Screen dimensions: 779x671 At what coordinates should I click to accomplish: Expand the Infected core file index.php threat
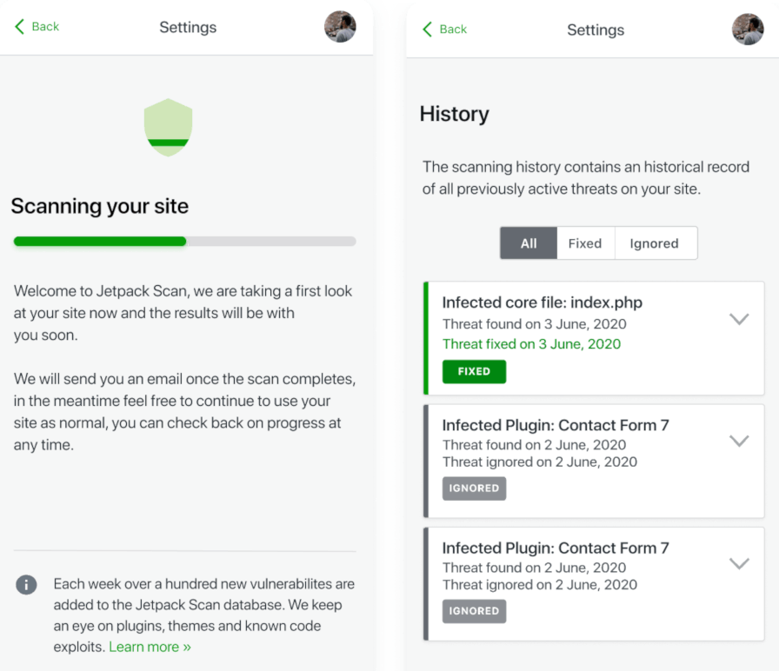pos(738,319)
